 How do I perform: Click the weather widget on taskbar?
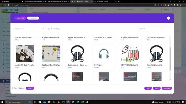(158, 102)
